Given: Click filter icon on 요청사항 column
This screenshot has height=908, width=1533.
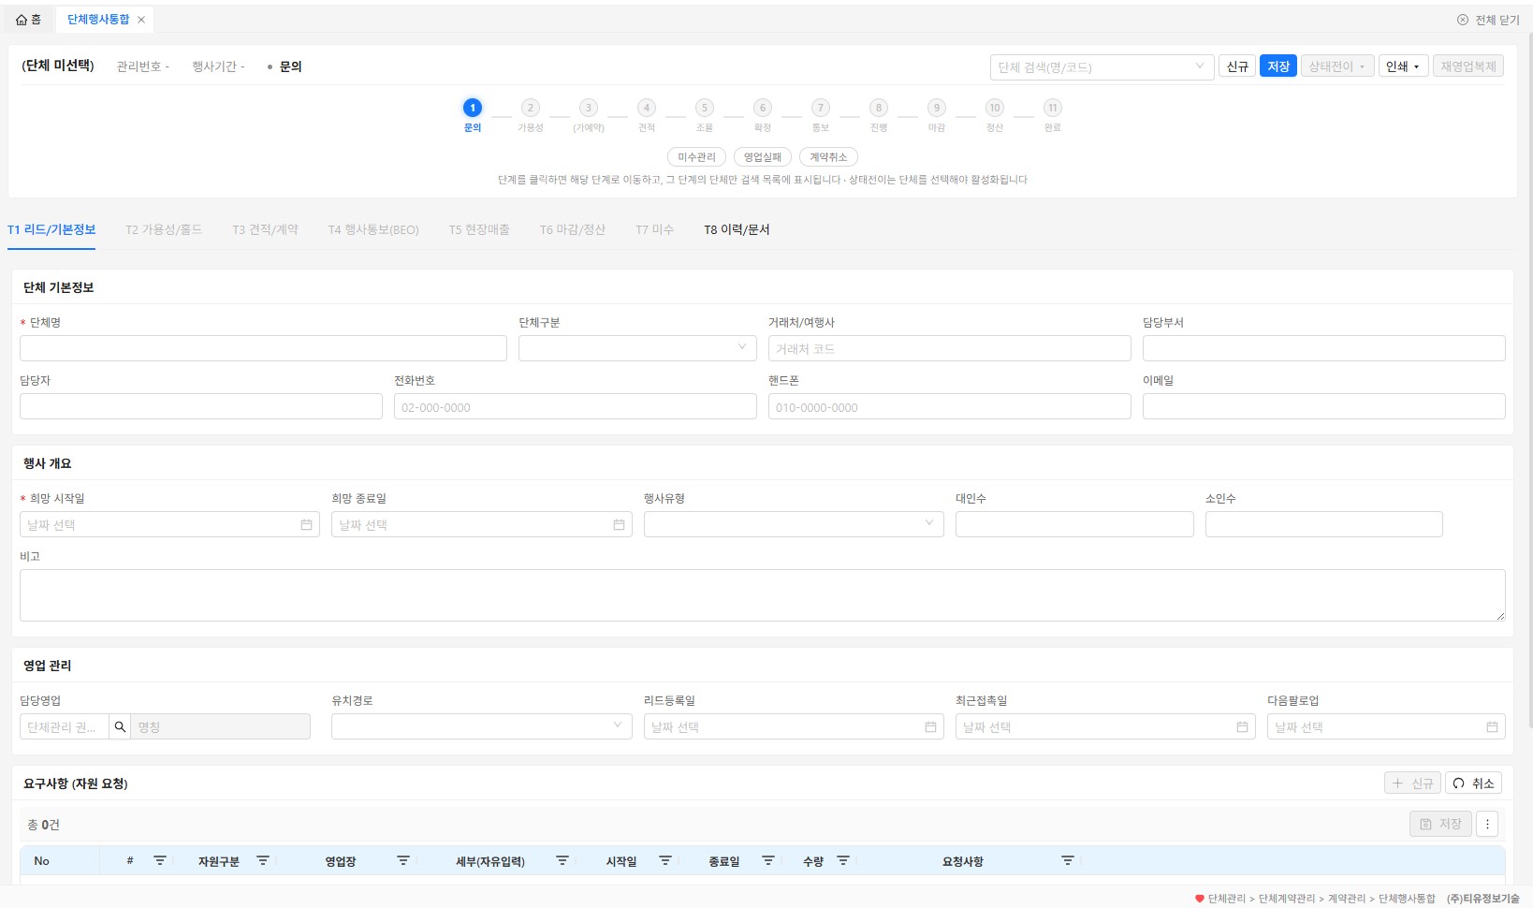Looking at the screenshot, I should click(1068, 860).
